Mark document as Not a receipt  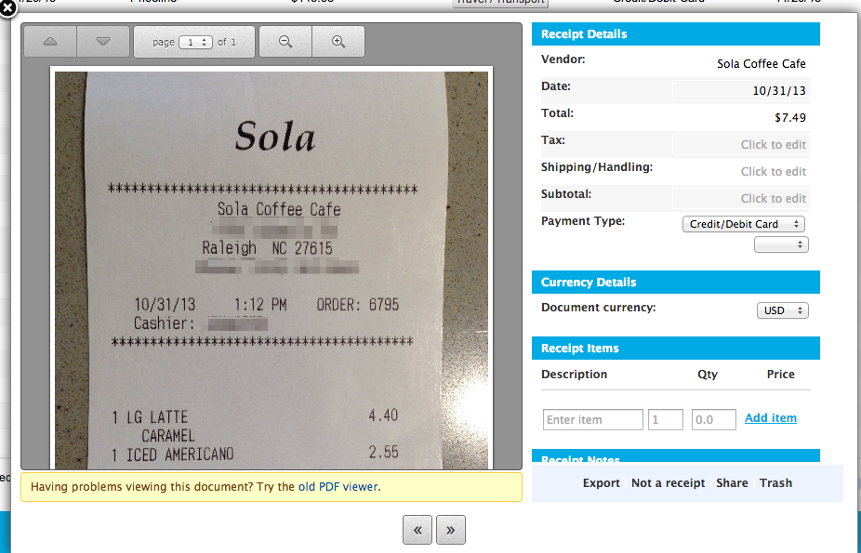(x=668, y=482)
